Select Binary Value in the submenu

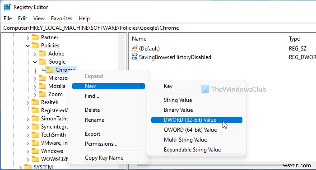click(197, 110)
